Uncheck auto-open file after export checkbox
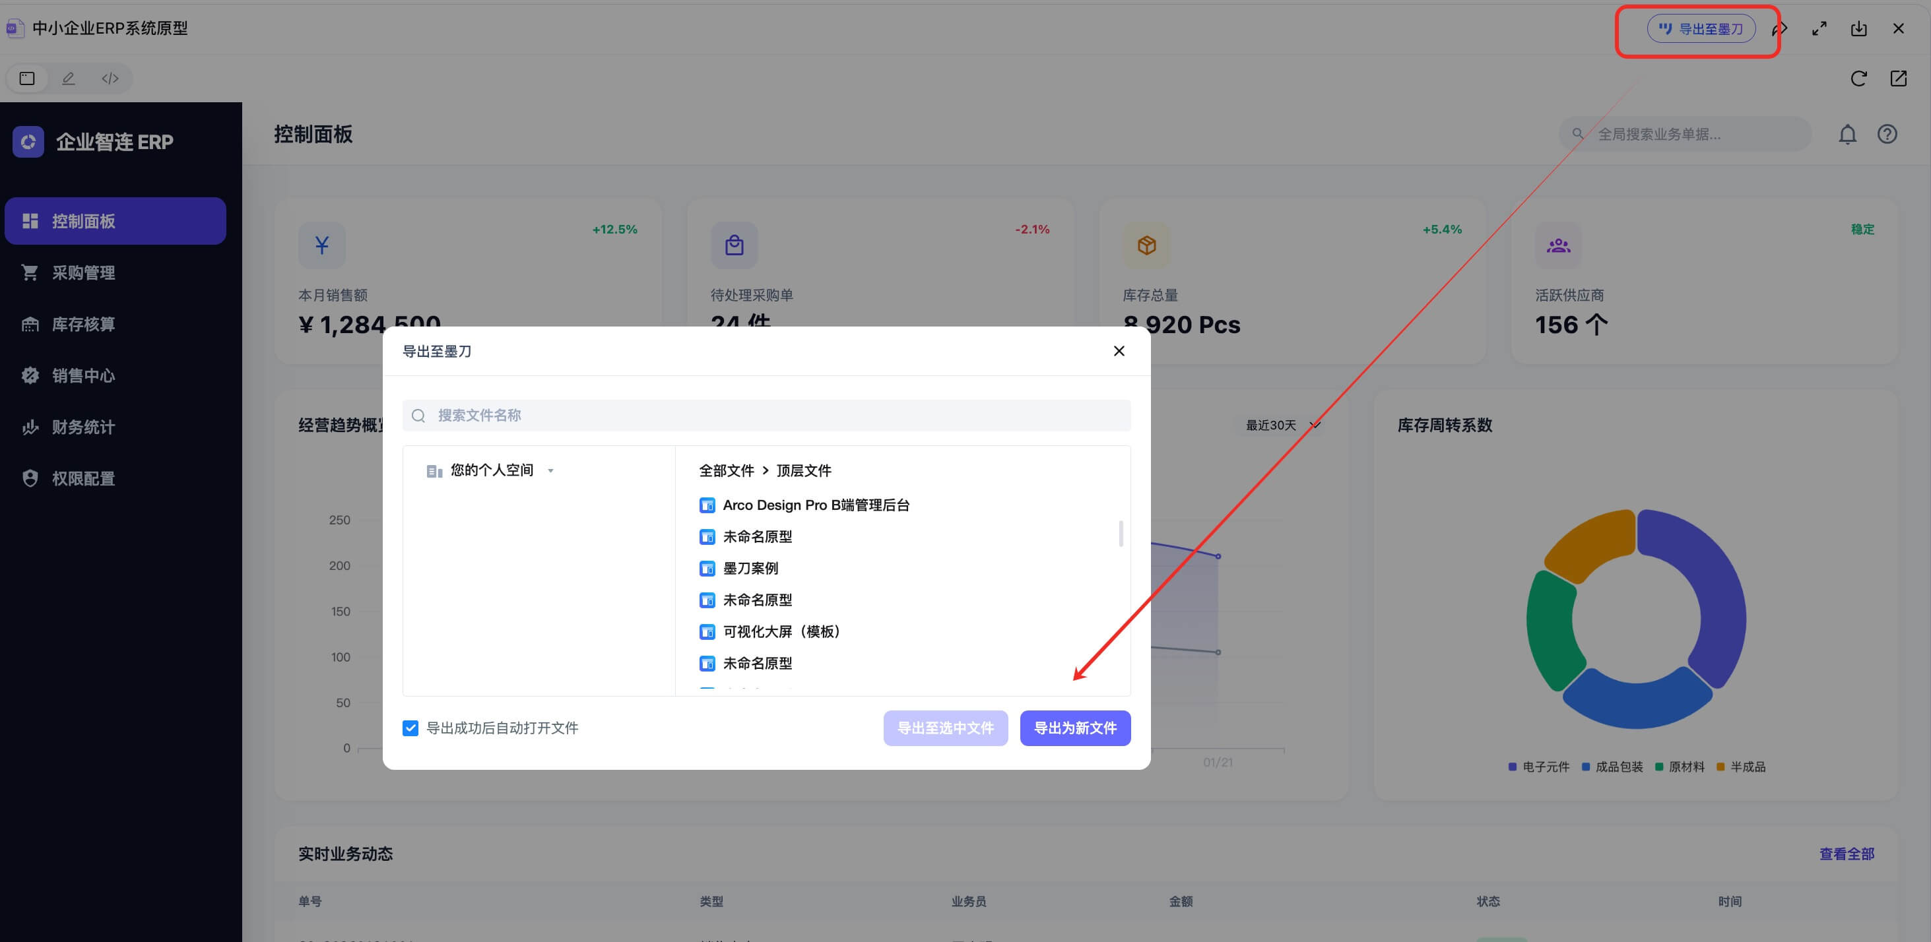 (x=410, y=728)
